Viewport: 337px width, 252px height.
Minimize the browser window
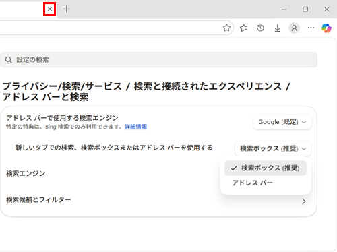tap(284, 9)
